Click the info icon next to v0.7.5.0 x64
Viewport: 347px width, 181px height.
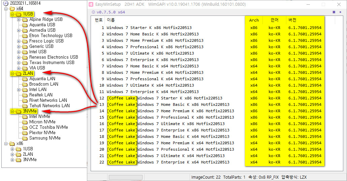(x=93, y=12)
